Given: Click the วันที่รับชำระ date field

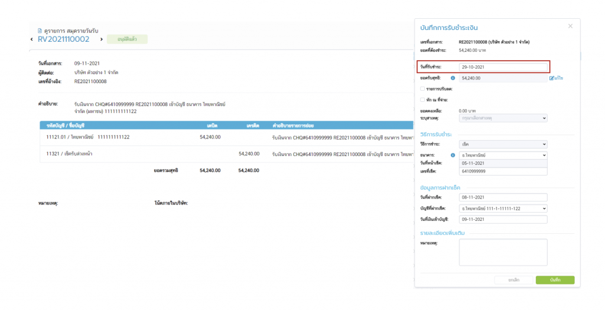Looking at the screenshot, I should [x=503, y=67].
